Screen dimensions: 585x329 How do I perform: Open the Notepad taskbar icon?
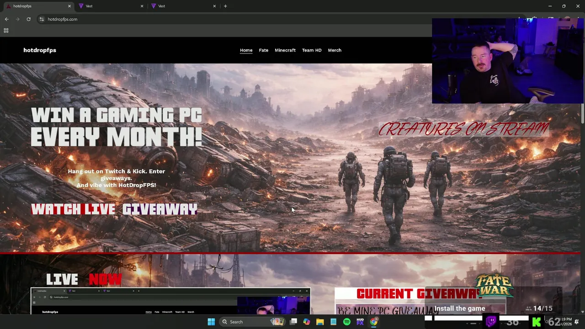pos(333,322)
